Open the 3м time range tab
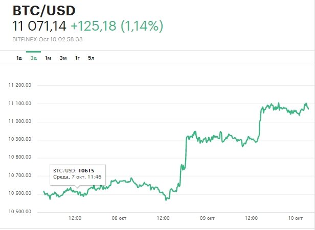Viewport: 315px width, 230px height. coord(63,58)
